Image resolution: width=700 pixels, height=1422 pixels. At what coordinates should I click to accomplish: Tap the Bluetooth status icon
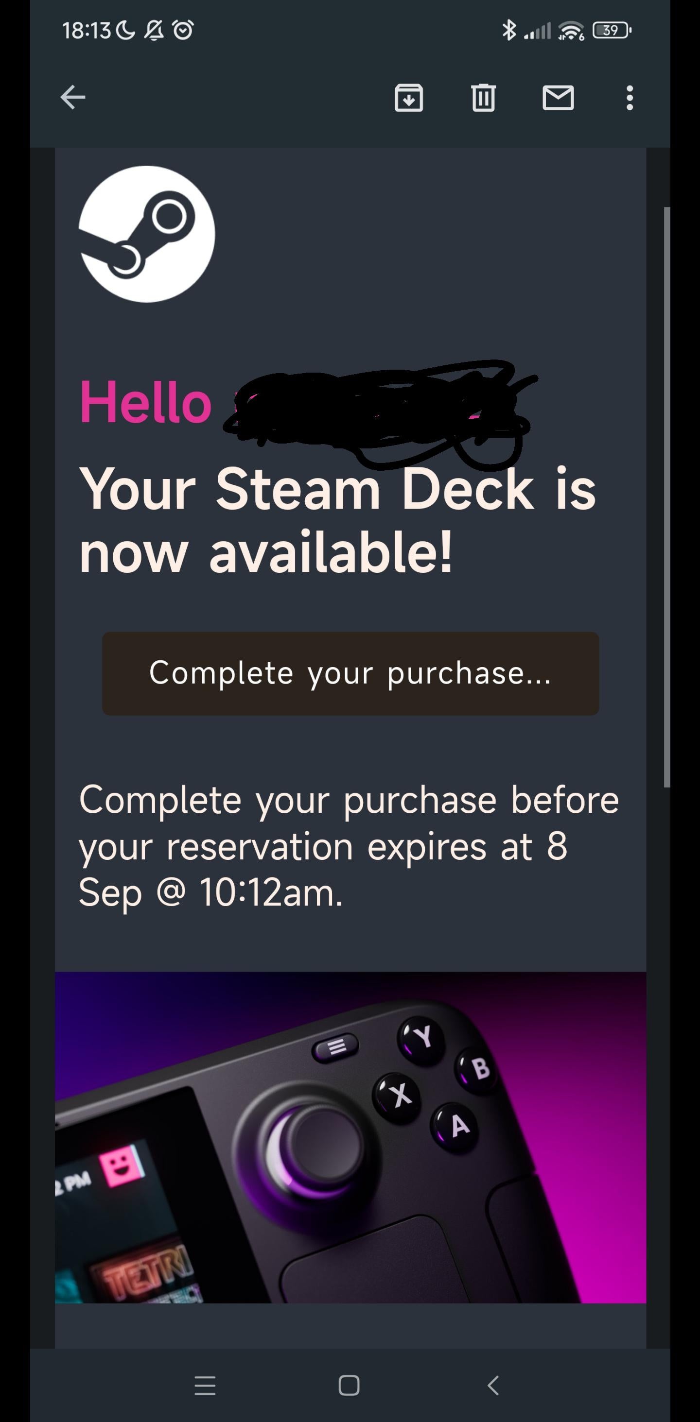(x=508, y=30)
